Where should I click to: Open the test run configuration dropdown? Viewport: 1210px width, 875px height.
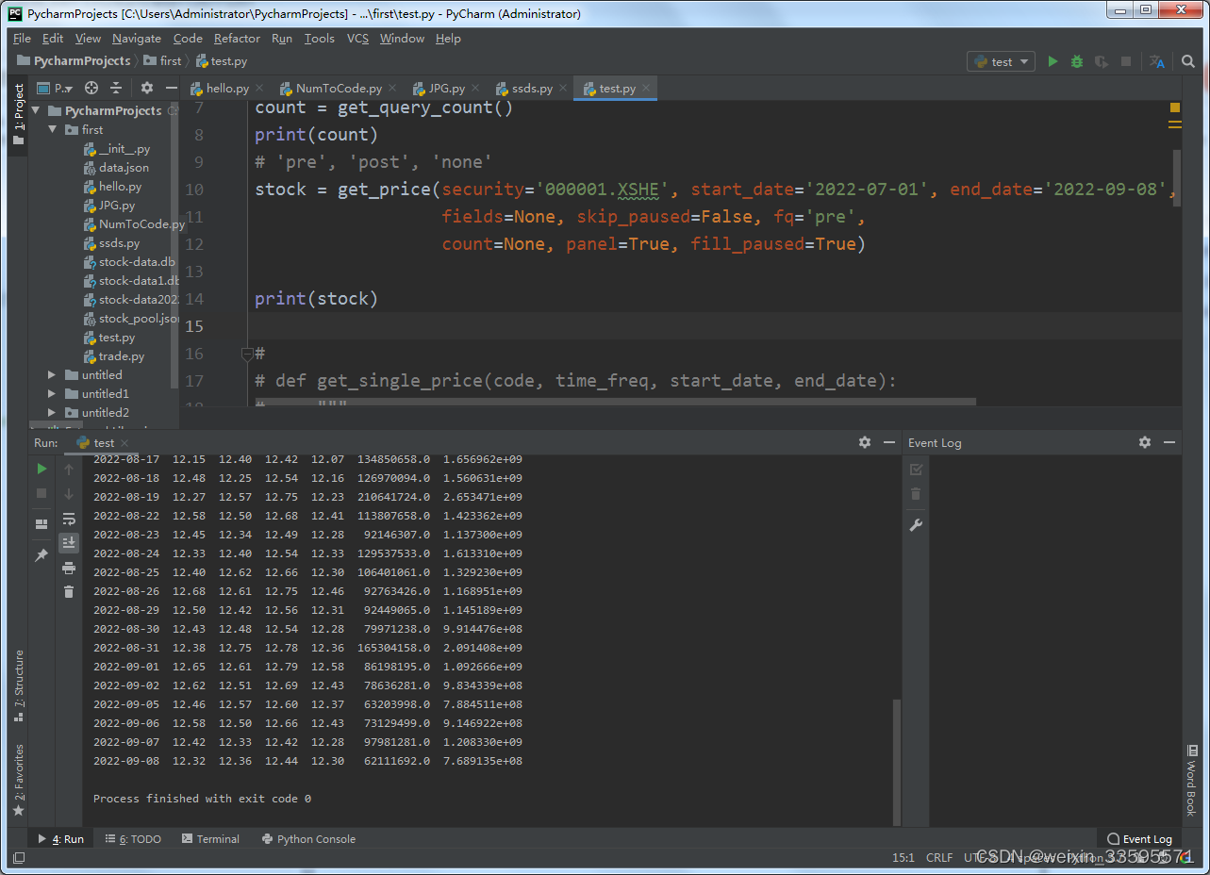coord(1001,61)
